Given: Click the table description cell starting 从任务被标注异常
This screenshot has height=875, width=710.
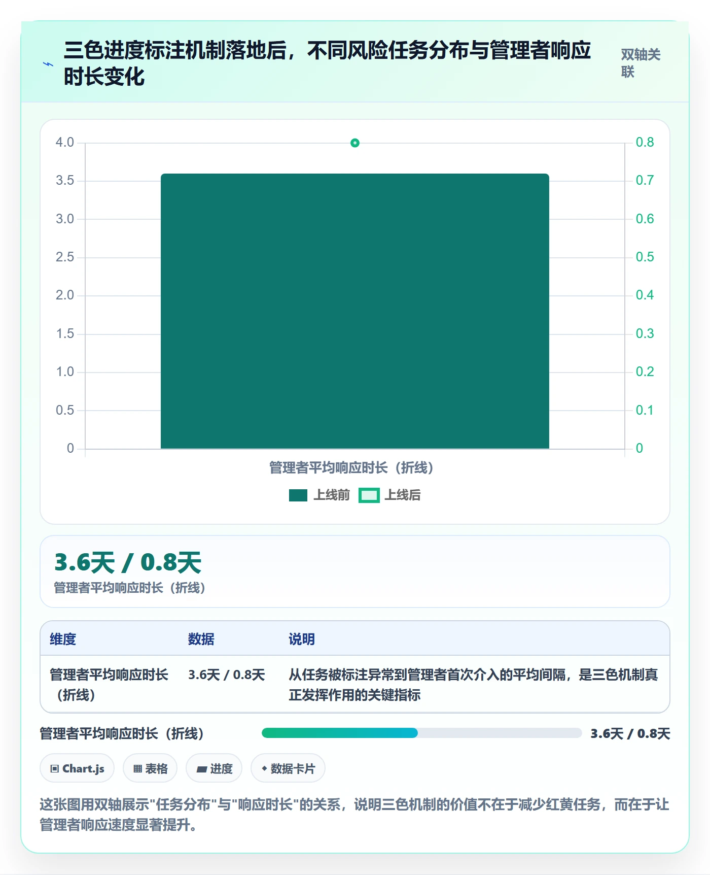Looking at the screenshot, I should coord(473,685).
